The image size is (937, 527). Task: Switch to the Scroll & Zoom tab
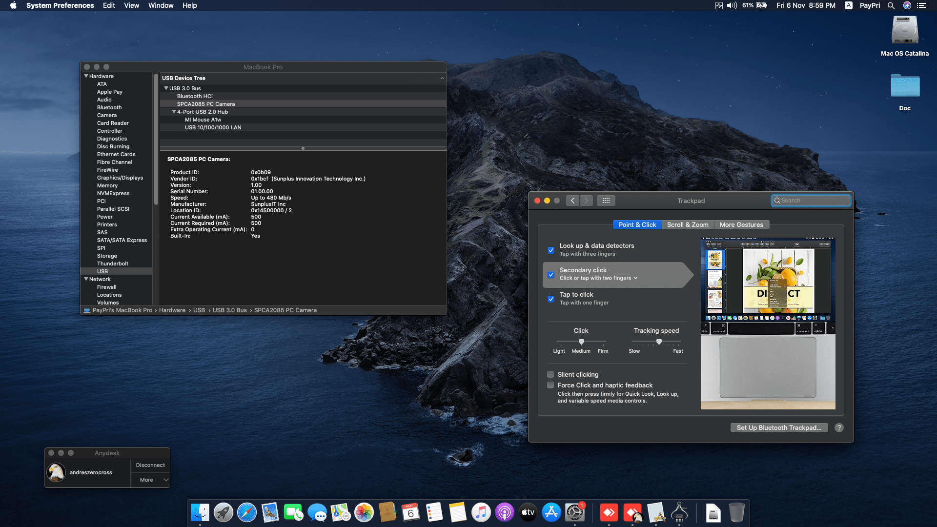coord(688,224)
